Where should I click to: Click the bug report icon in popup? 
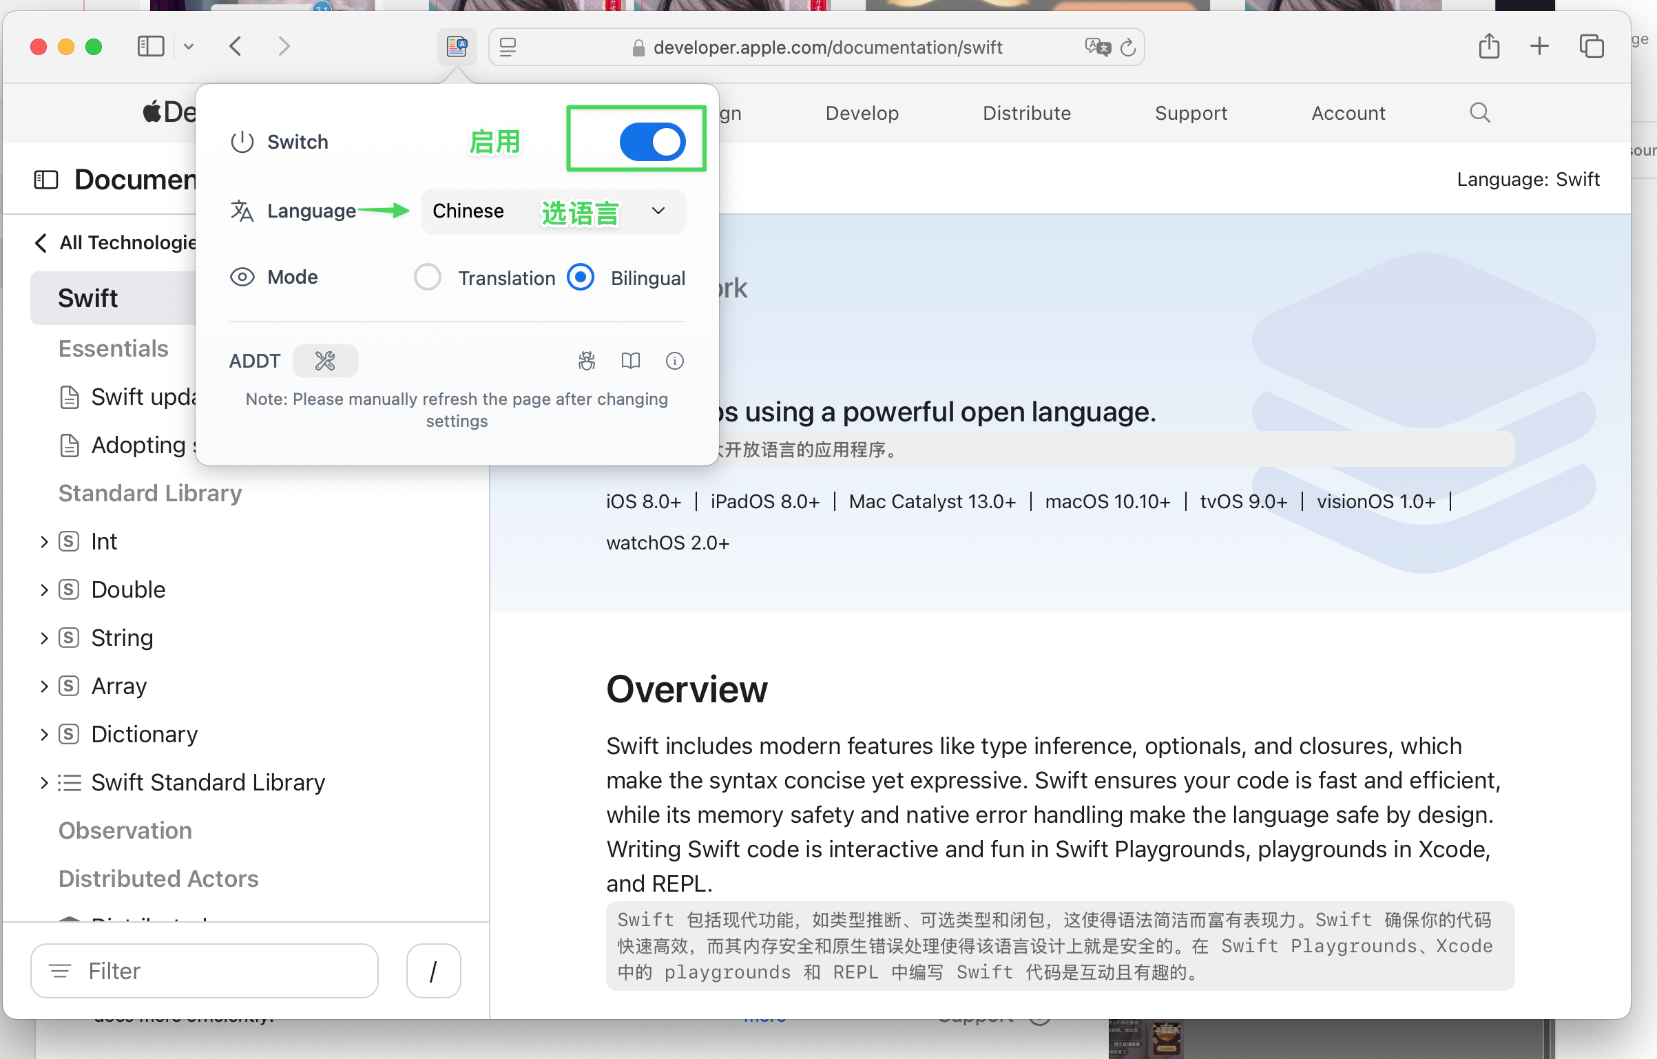(586, 361)
